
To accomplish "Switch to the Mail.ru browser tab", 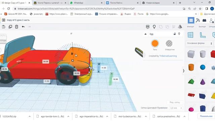I will click(x=122, y=3).
